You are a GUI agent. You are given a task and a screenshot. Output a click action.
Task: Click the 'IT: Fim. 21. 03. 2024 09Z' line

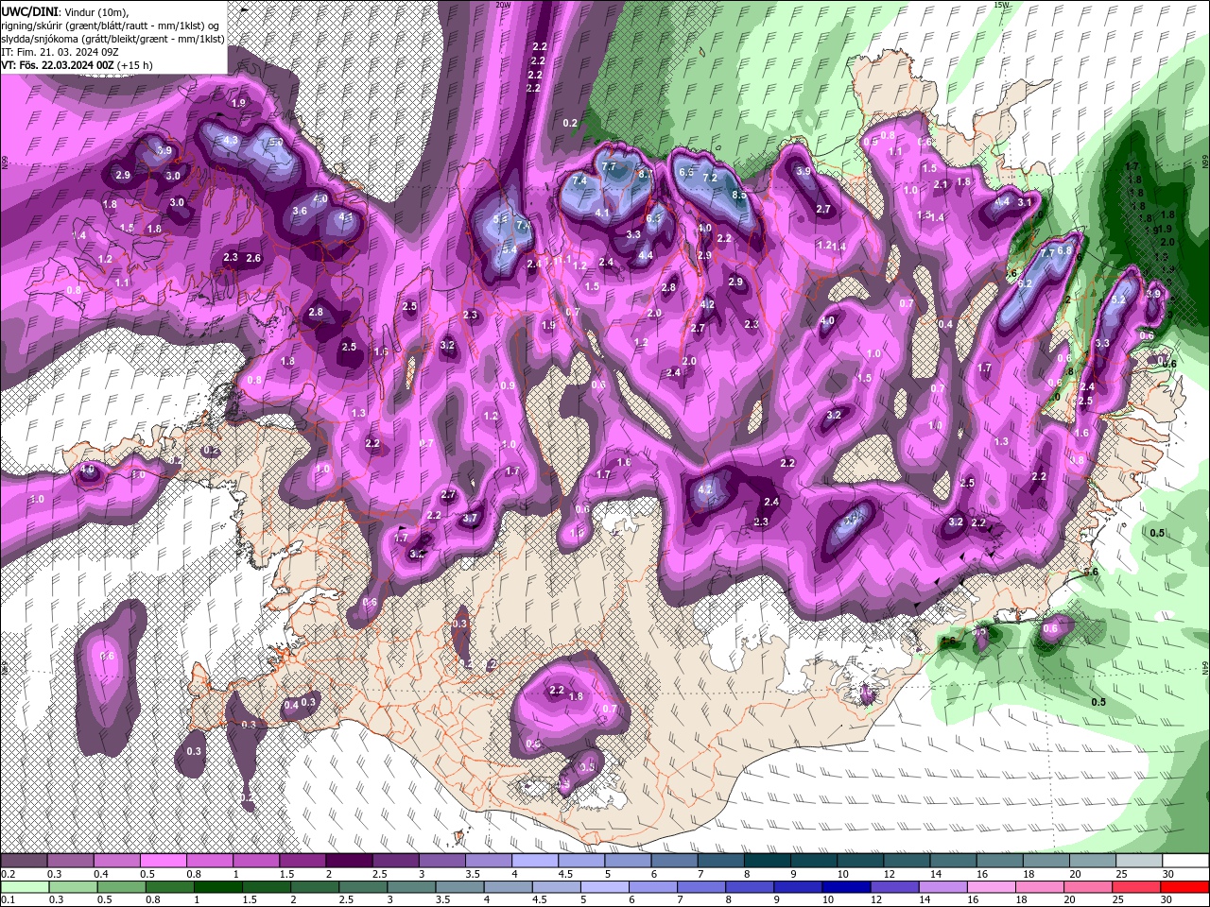pyautogui.click(x=59, y=52)
